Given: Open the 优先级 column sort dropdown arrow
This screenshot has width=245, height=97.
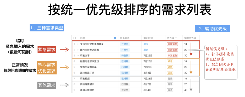Looking at the screenshot, I should pos(176,38).
